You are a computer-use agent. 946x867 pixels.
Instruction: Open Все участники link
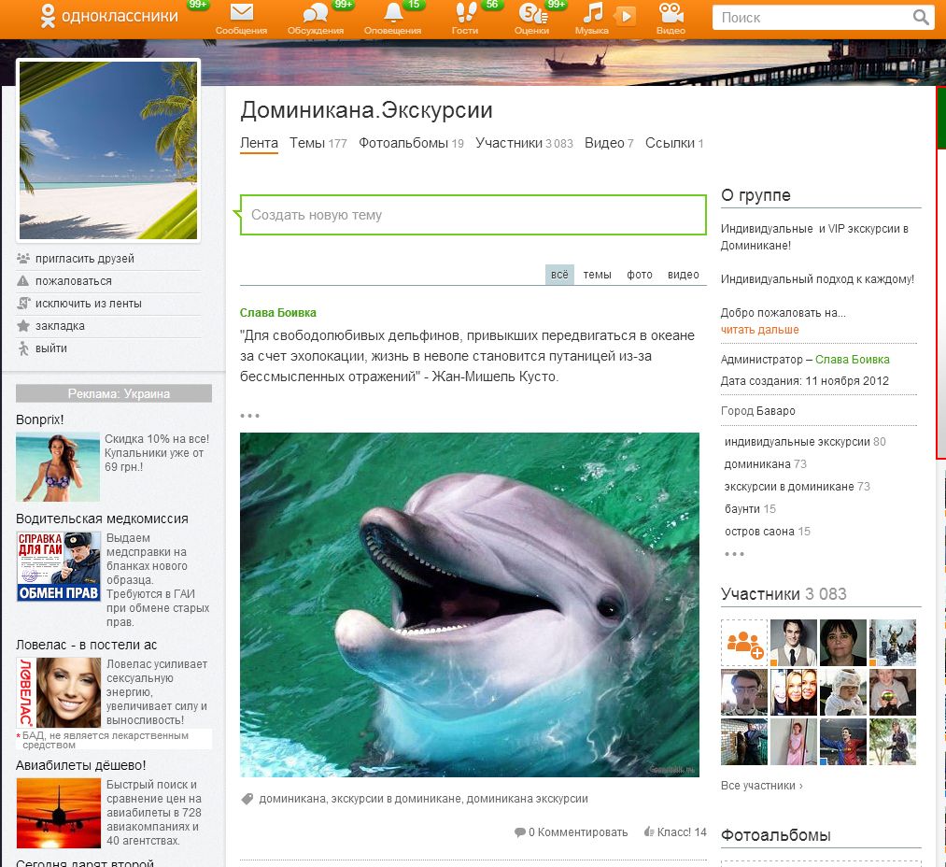point(761,786)
